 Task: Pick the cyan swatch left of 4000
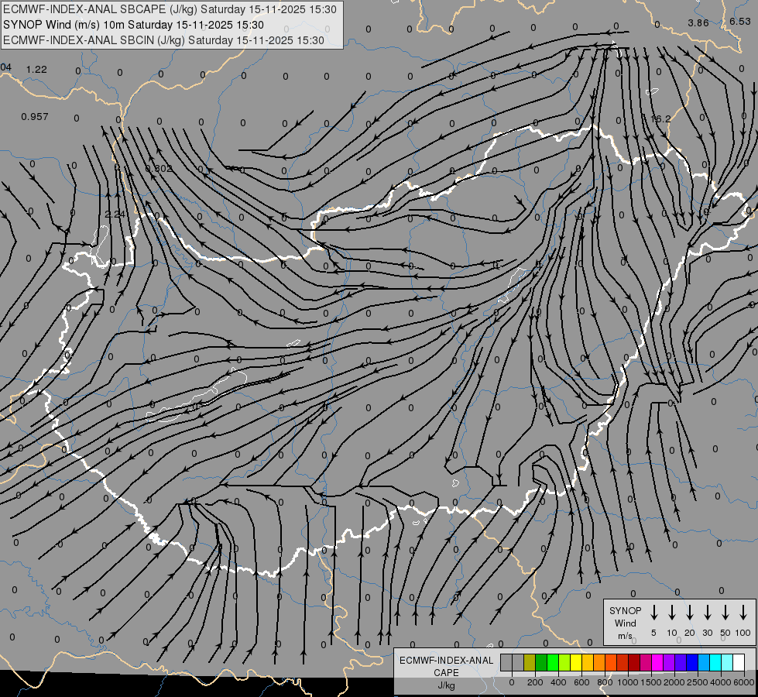[716, 663]
